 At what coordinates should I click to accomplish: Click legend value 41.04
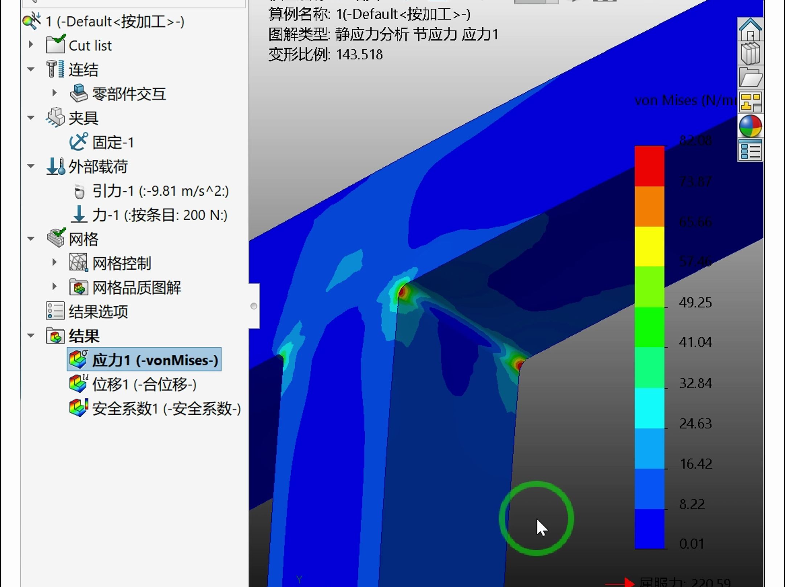click(x=695, y=342)
